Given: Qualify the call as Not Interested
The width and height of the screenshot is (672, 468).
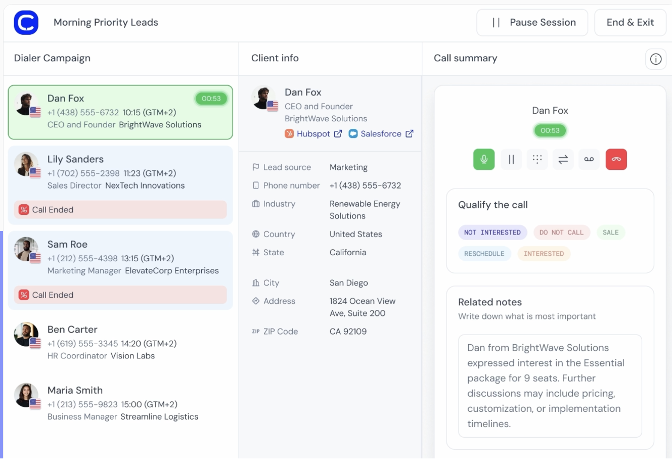Looking at the screenshot, I should click(x=492, y=232).
